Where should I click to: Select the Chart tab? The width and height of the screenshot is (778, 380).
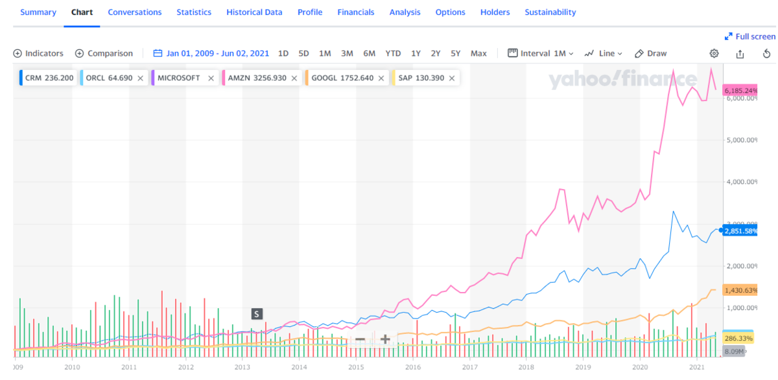[82, 12]
